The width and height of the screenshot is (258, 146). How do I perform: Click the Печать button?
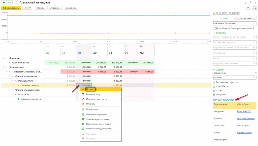(x=41, y=8)
